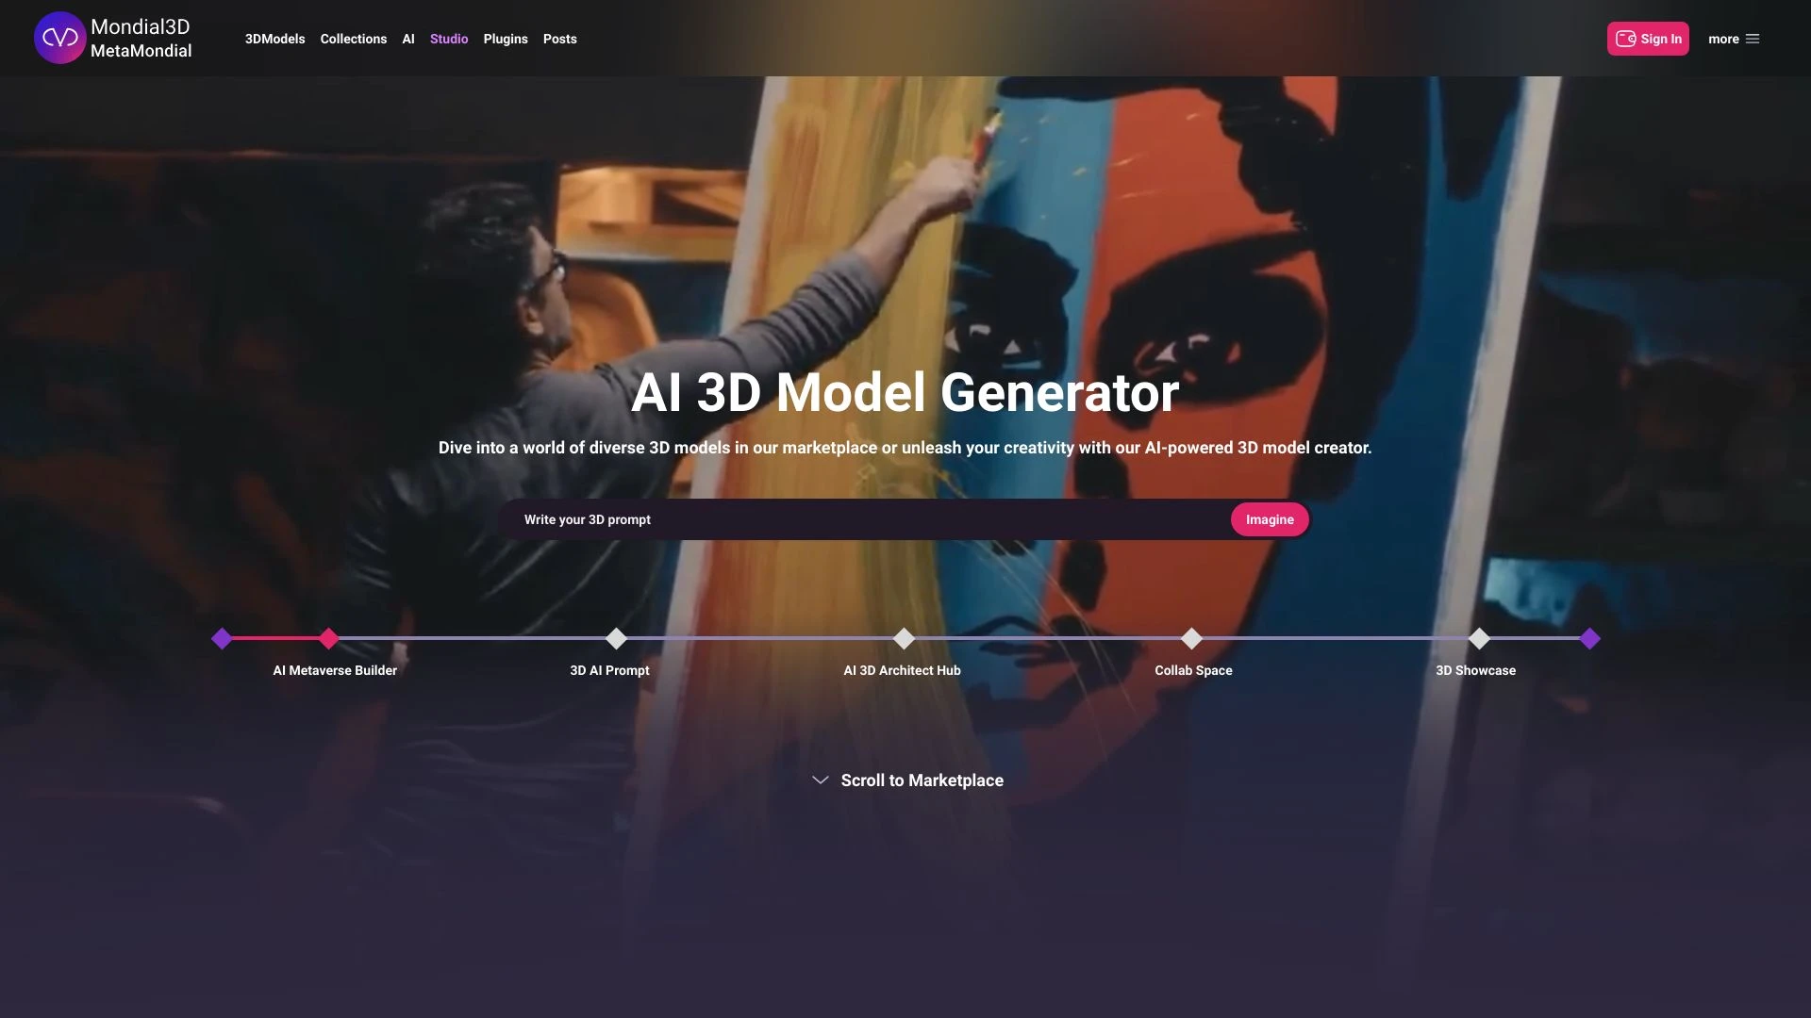
Task: Click the Imagine button
Action: [1269, 519]
